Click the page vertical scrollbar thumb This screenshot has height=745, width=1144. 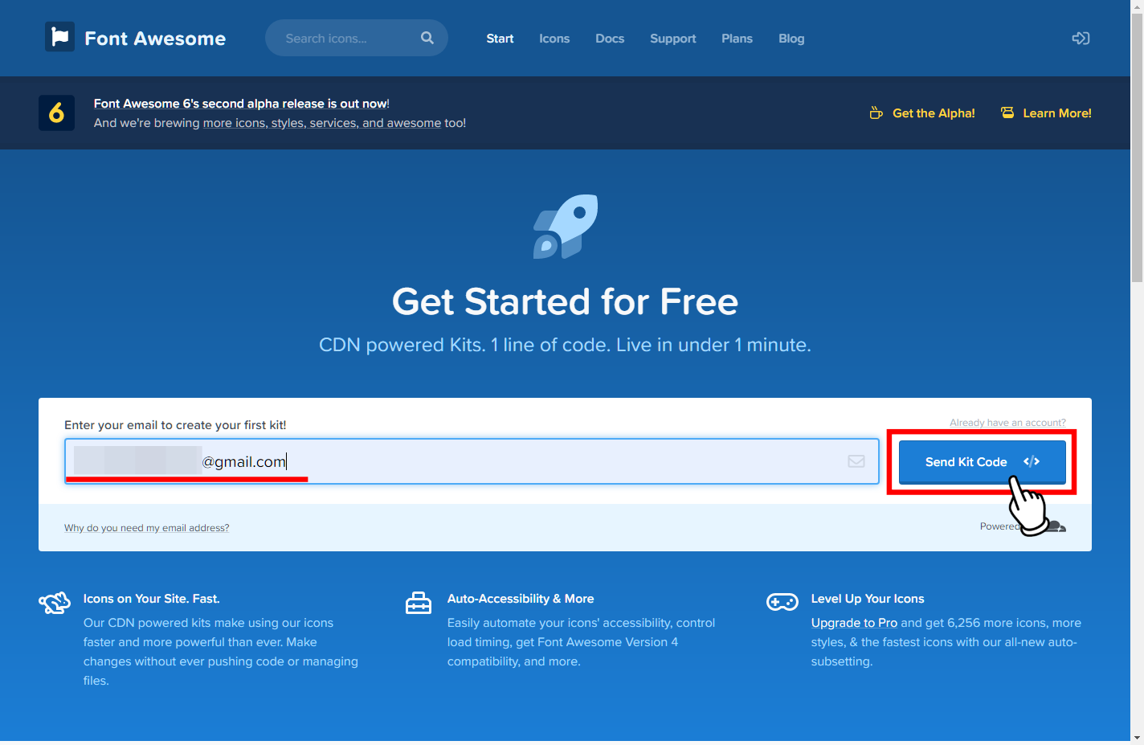1137,146
